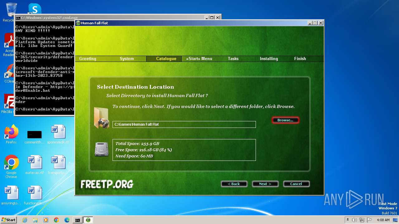Select the Tasks step tab
399x224 pixels.
click(x=233, y=59)
